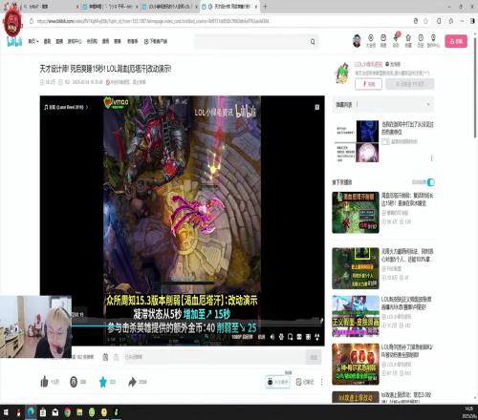Open the favorites star icon in header
The width and height of the screenshot is (478, 420).
[408, 41]
